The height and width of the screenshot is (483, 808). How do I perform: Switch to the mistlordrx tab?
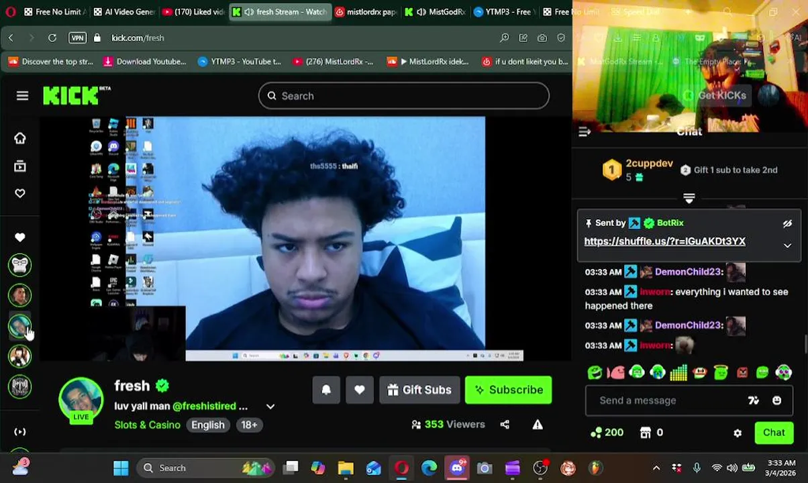coord(365,11)
